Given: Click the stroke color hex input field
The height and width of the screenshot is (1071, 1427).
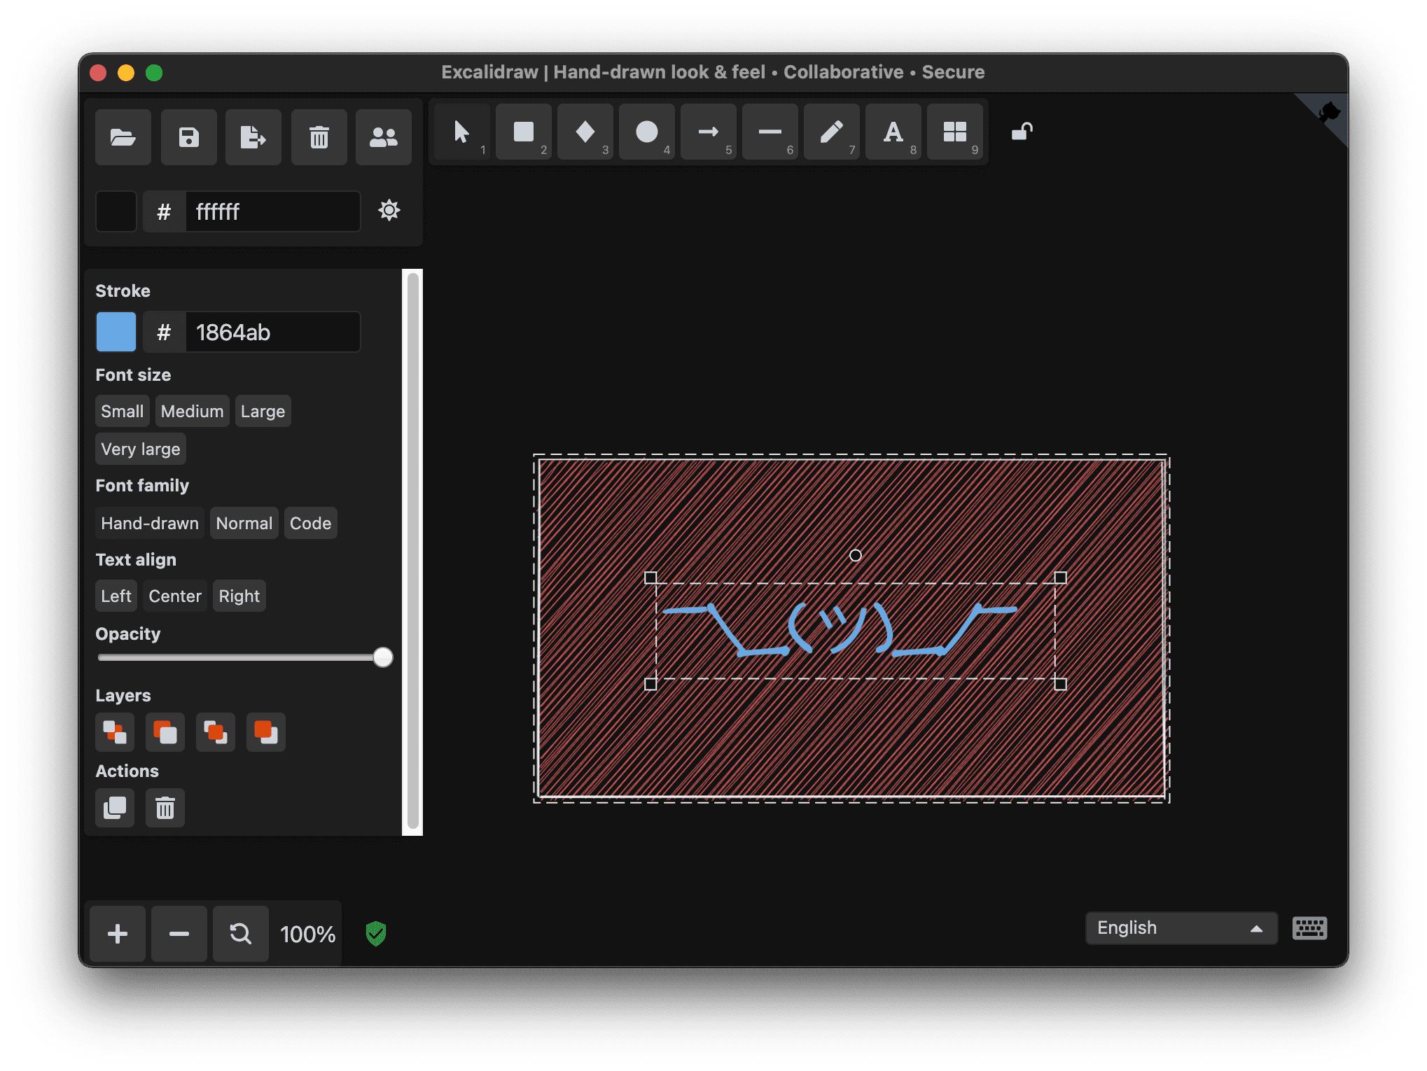Looking at the screenshot, I should [274, 330].
